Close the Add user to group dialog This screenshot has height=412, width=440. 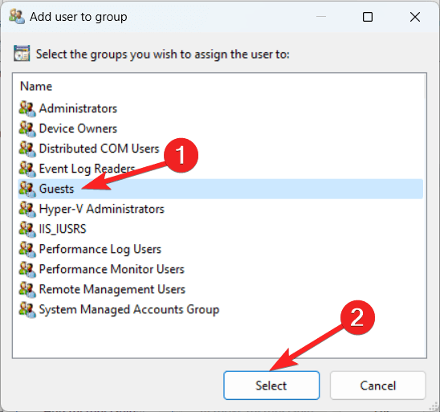(x=415, y=17)
